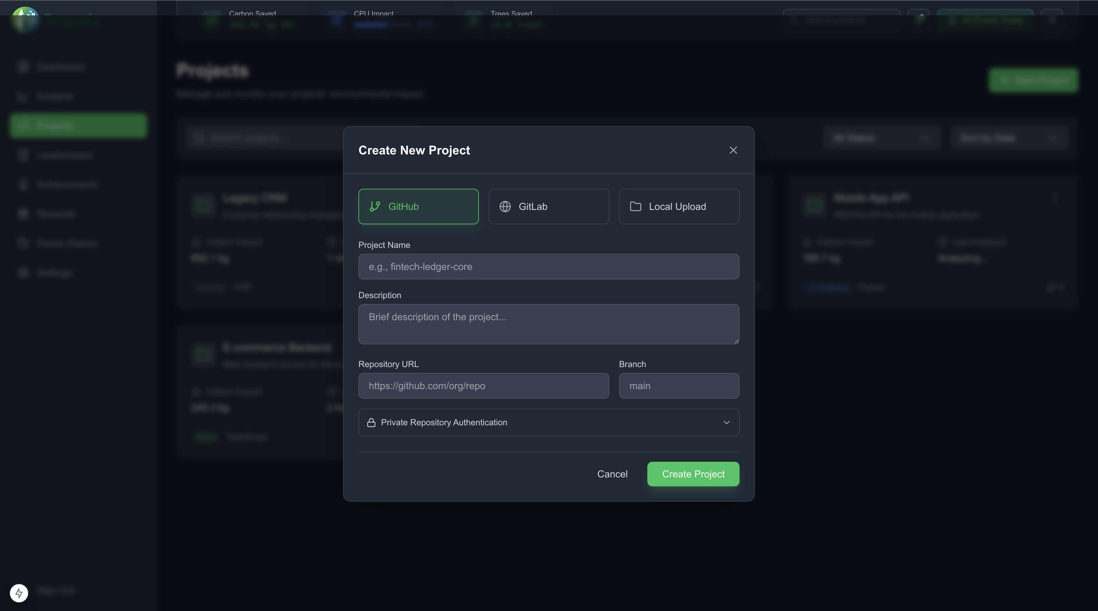Viewport: 1098px width, 611px height.
Task: Grab the Description textarea resize handle
Action: (x=736, y=341)
